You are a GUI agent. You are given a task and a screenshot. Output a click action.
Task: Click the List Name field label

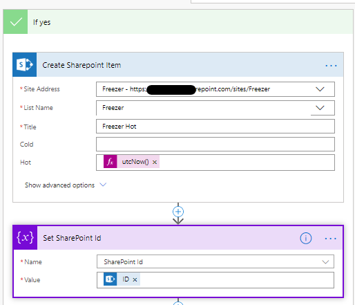tap(38, 108)
